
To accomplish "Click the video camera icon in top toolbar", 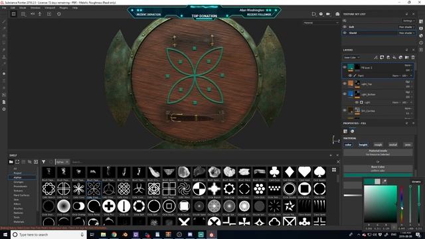I will point(328,14).
